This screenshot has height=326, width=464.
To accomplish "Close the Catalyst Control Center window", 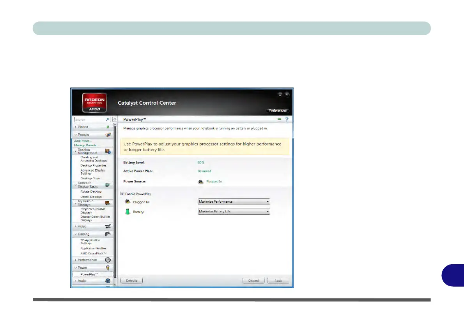I will click(x=287, y=94).
